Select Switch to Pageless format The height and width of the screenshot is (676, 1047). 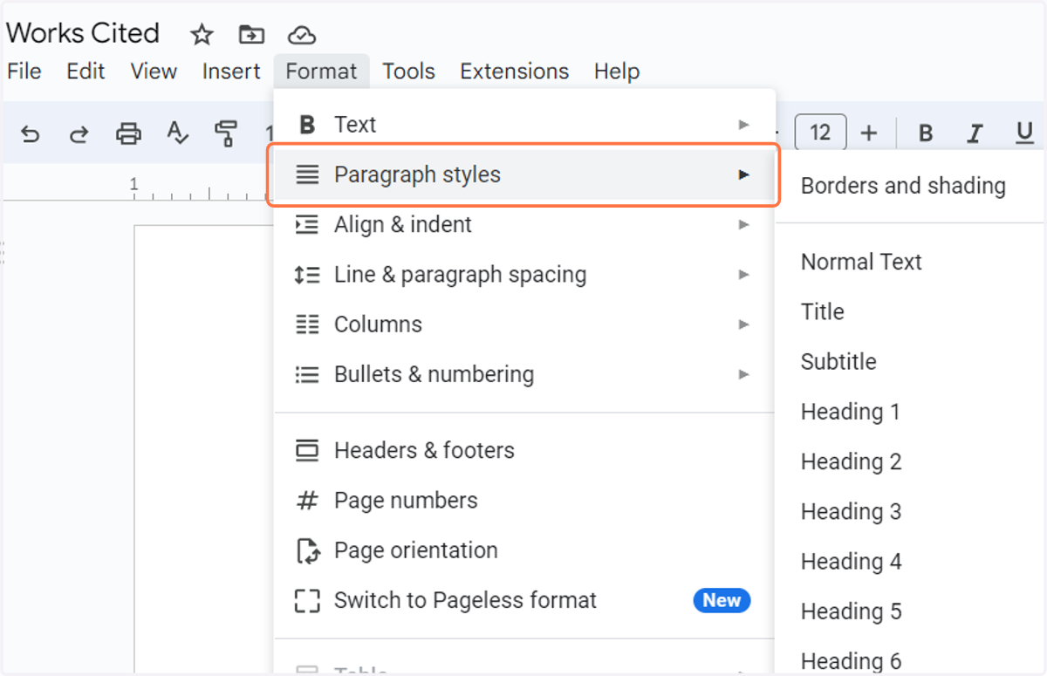pyautogui.click(x=524, y=600)
